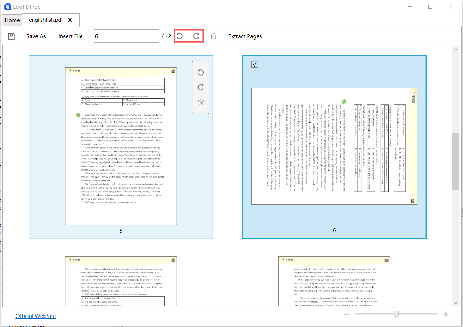Rotate page 5 right via floating panel icon
Image resolution: width=463 pixels, height=327 pixels.
[x=200, y=87]
